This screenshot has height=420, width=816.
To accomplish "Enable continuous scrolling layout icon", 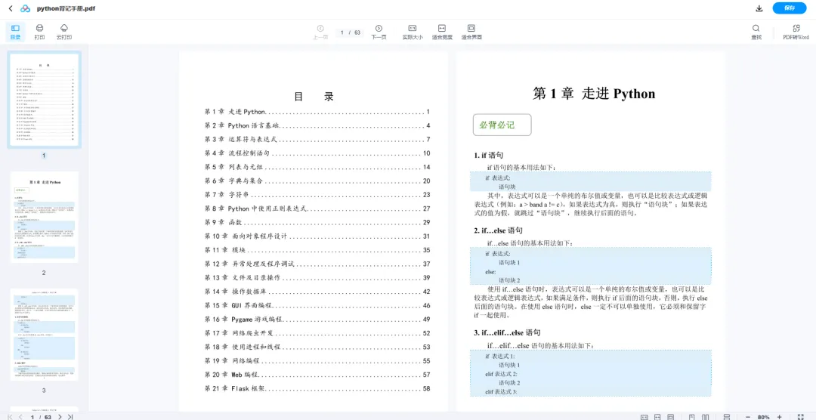I will [727, 417].
